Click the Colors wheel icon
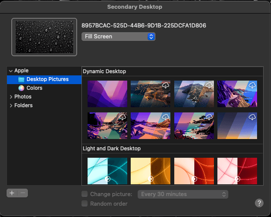 21,88
